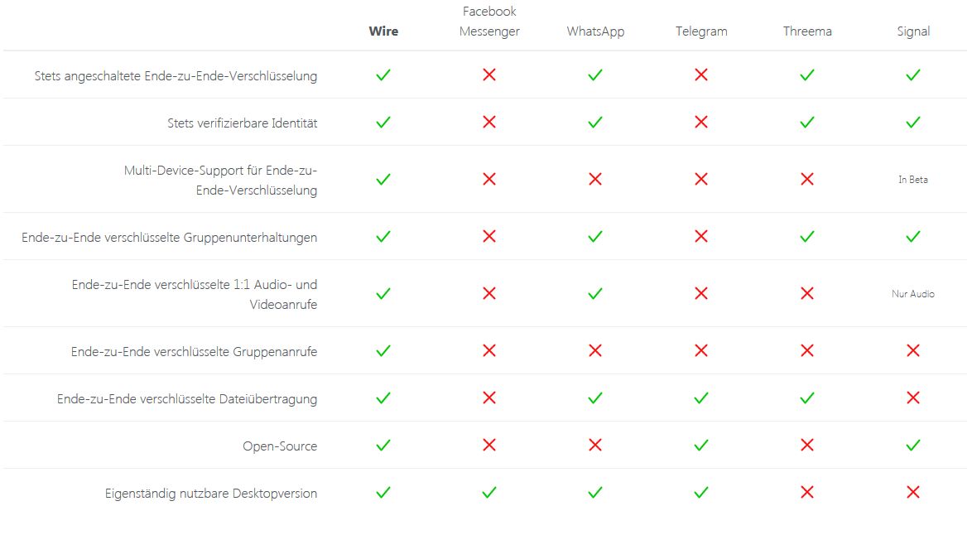Click 'Eigenständig nutzbare Desktopversion' row label

[211, 494]
